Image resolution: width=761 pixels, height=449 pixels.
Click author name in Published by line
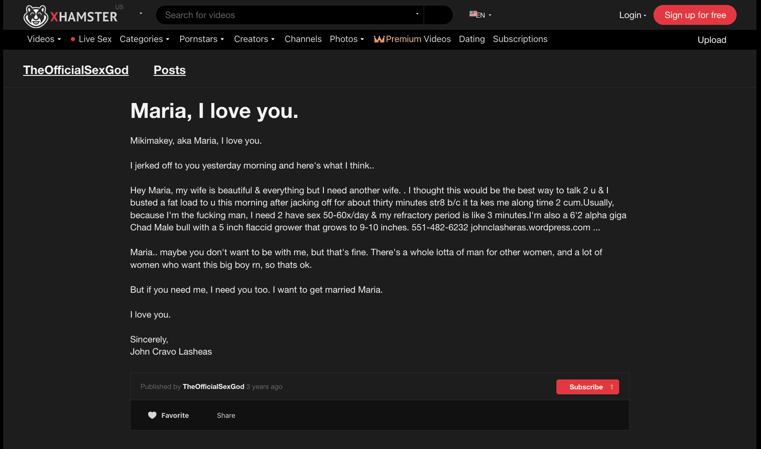214,387
